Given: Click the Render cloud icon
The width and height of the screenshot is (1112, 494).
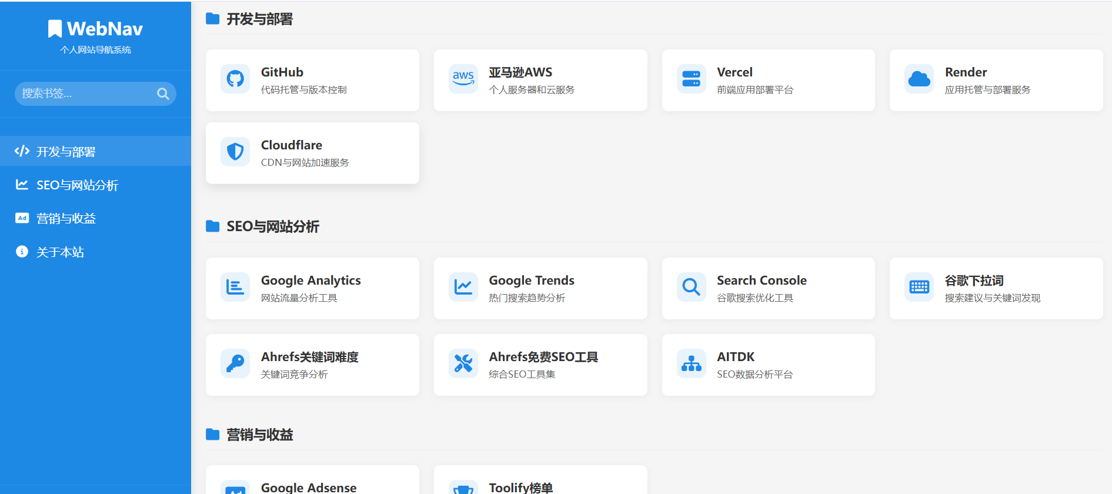Looking at the screenshot, I should [x=919, y=79].
